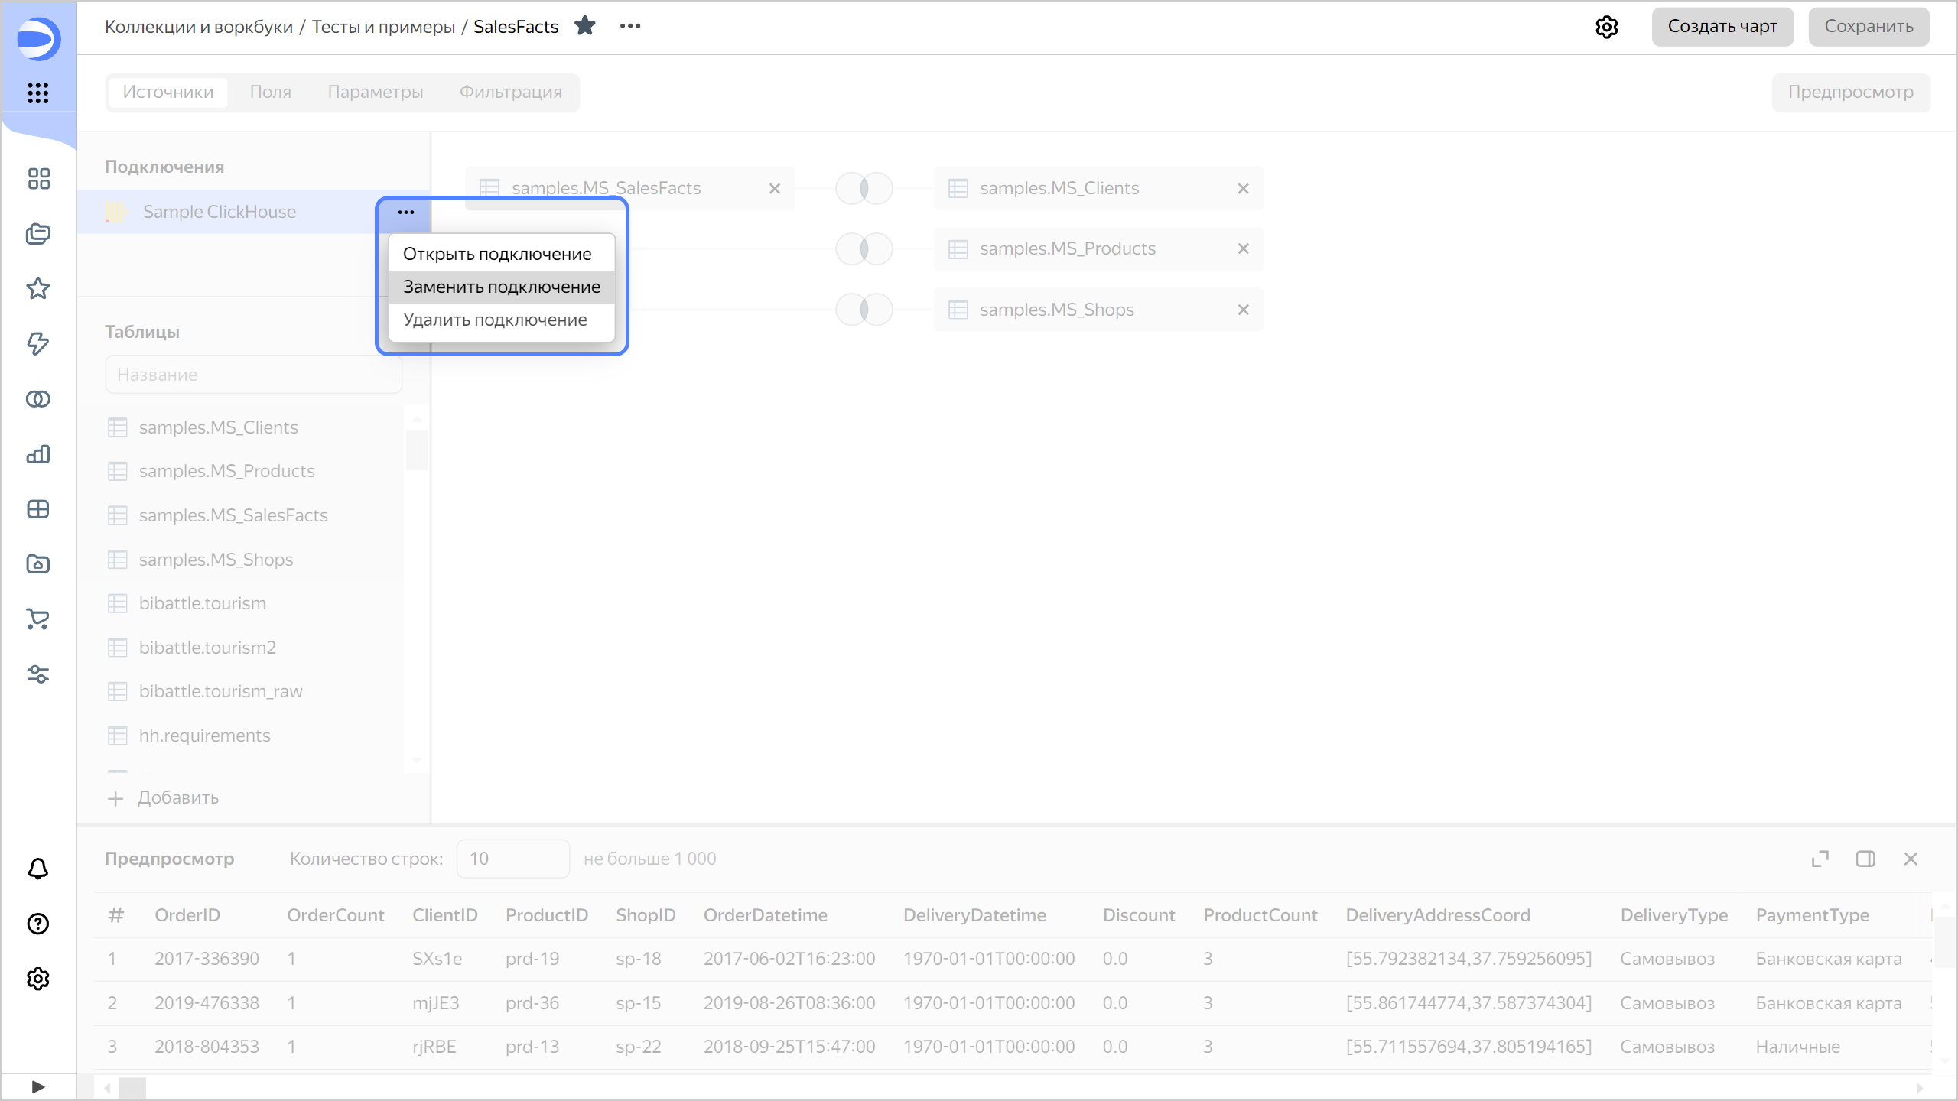Open Favorites via the star sidebar icon
Viewport: 1958px width, 1101px height.
click(37, 288)
